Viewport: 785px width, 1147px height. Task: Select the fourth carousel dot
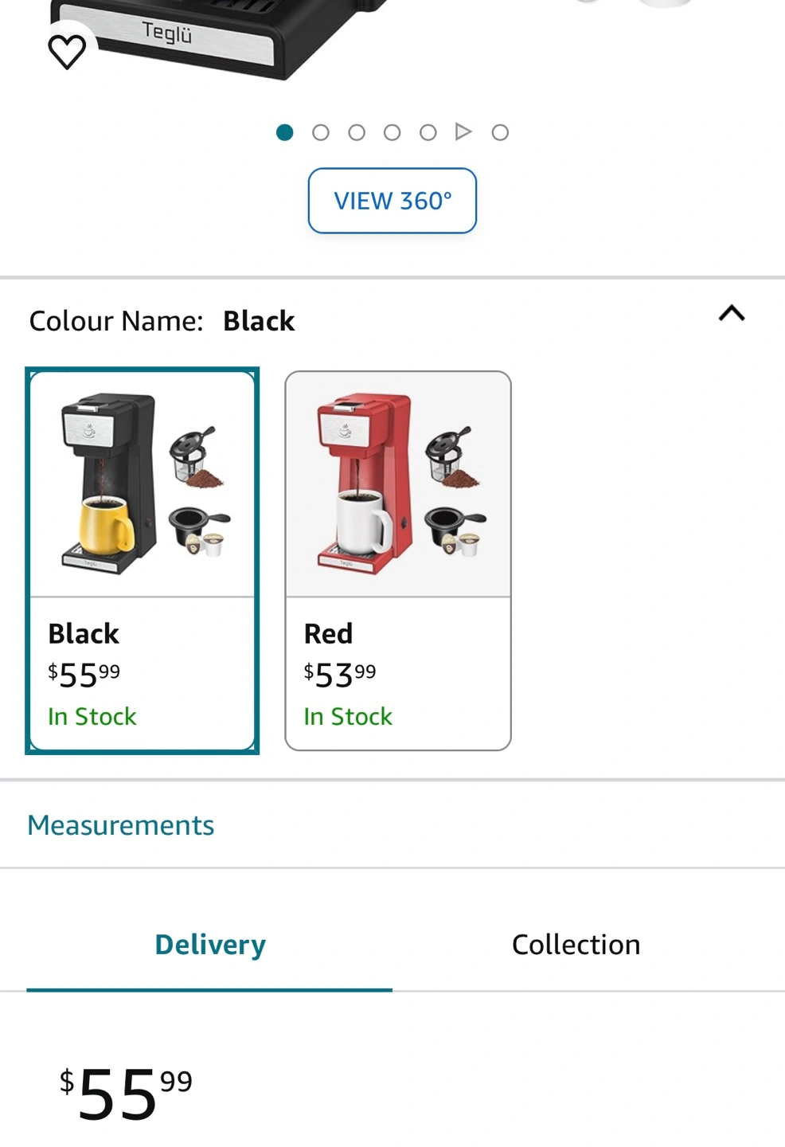[392, 132]
